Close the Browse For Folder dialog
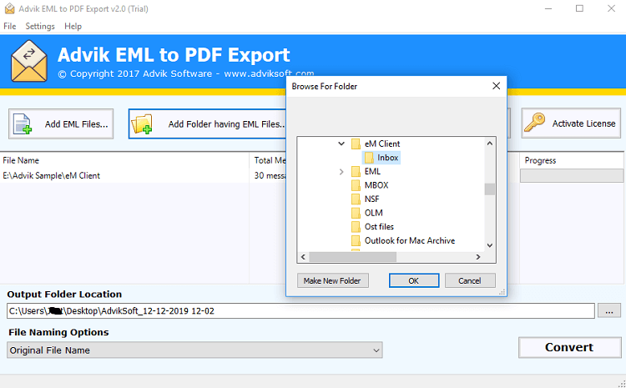626x388 pixels. [497, 86]
